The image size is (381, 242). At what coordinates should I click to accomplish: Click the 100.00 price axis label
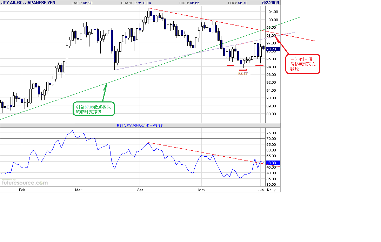click(x=272, y=20)
